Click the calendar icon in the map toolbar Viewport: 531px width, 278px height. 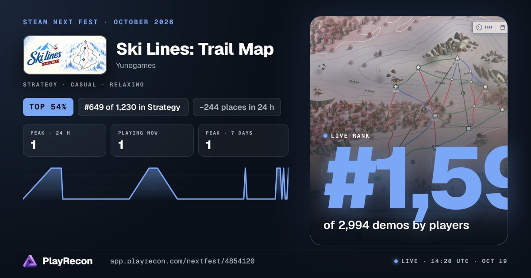click(x=503, y=27)
